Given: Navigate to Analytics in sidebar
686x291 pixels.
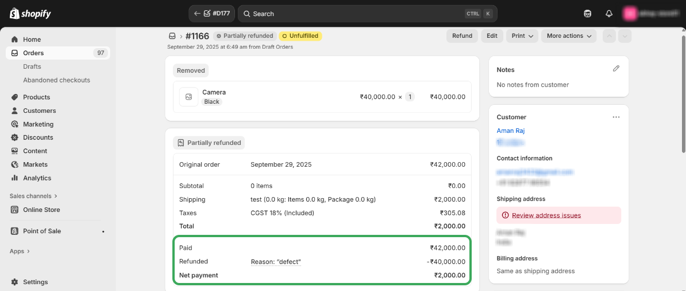Looking at the screenshot, I should point(37,178).
